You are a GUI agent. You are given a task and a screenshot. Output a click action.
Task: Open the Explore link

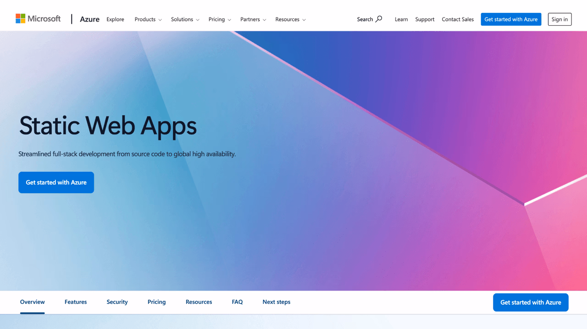coord(115,19)
